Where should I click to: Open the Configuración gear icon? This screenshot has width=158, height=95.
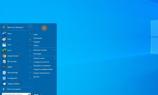click(x=4, y=78)
